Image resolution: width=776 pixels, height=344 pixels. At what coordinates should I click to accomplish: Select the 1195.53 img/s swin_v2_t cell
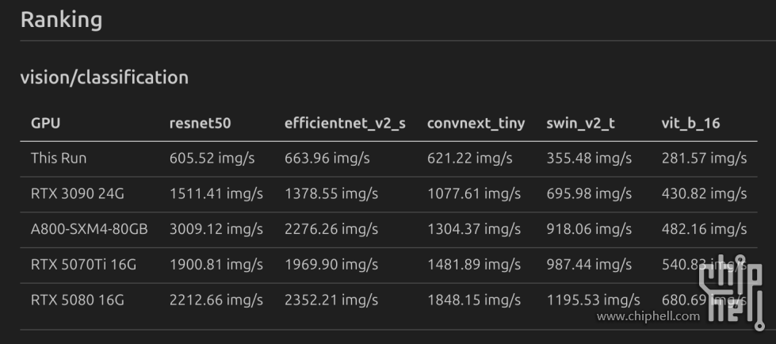[x=593, y=300]
